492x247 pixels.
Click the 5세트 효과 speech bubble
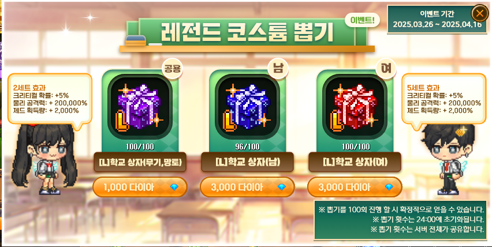point(443,99)
